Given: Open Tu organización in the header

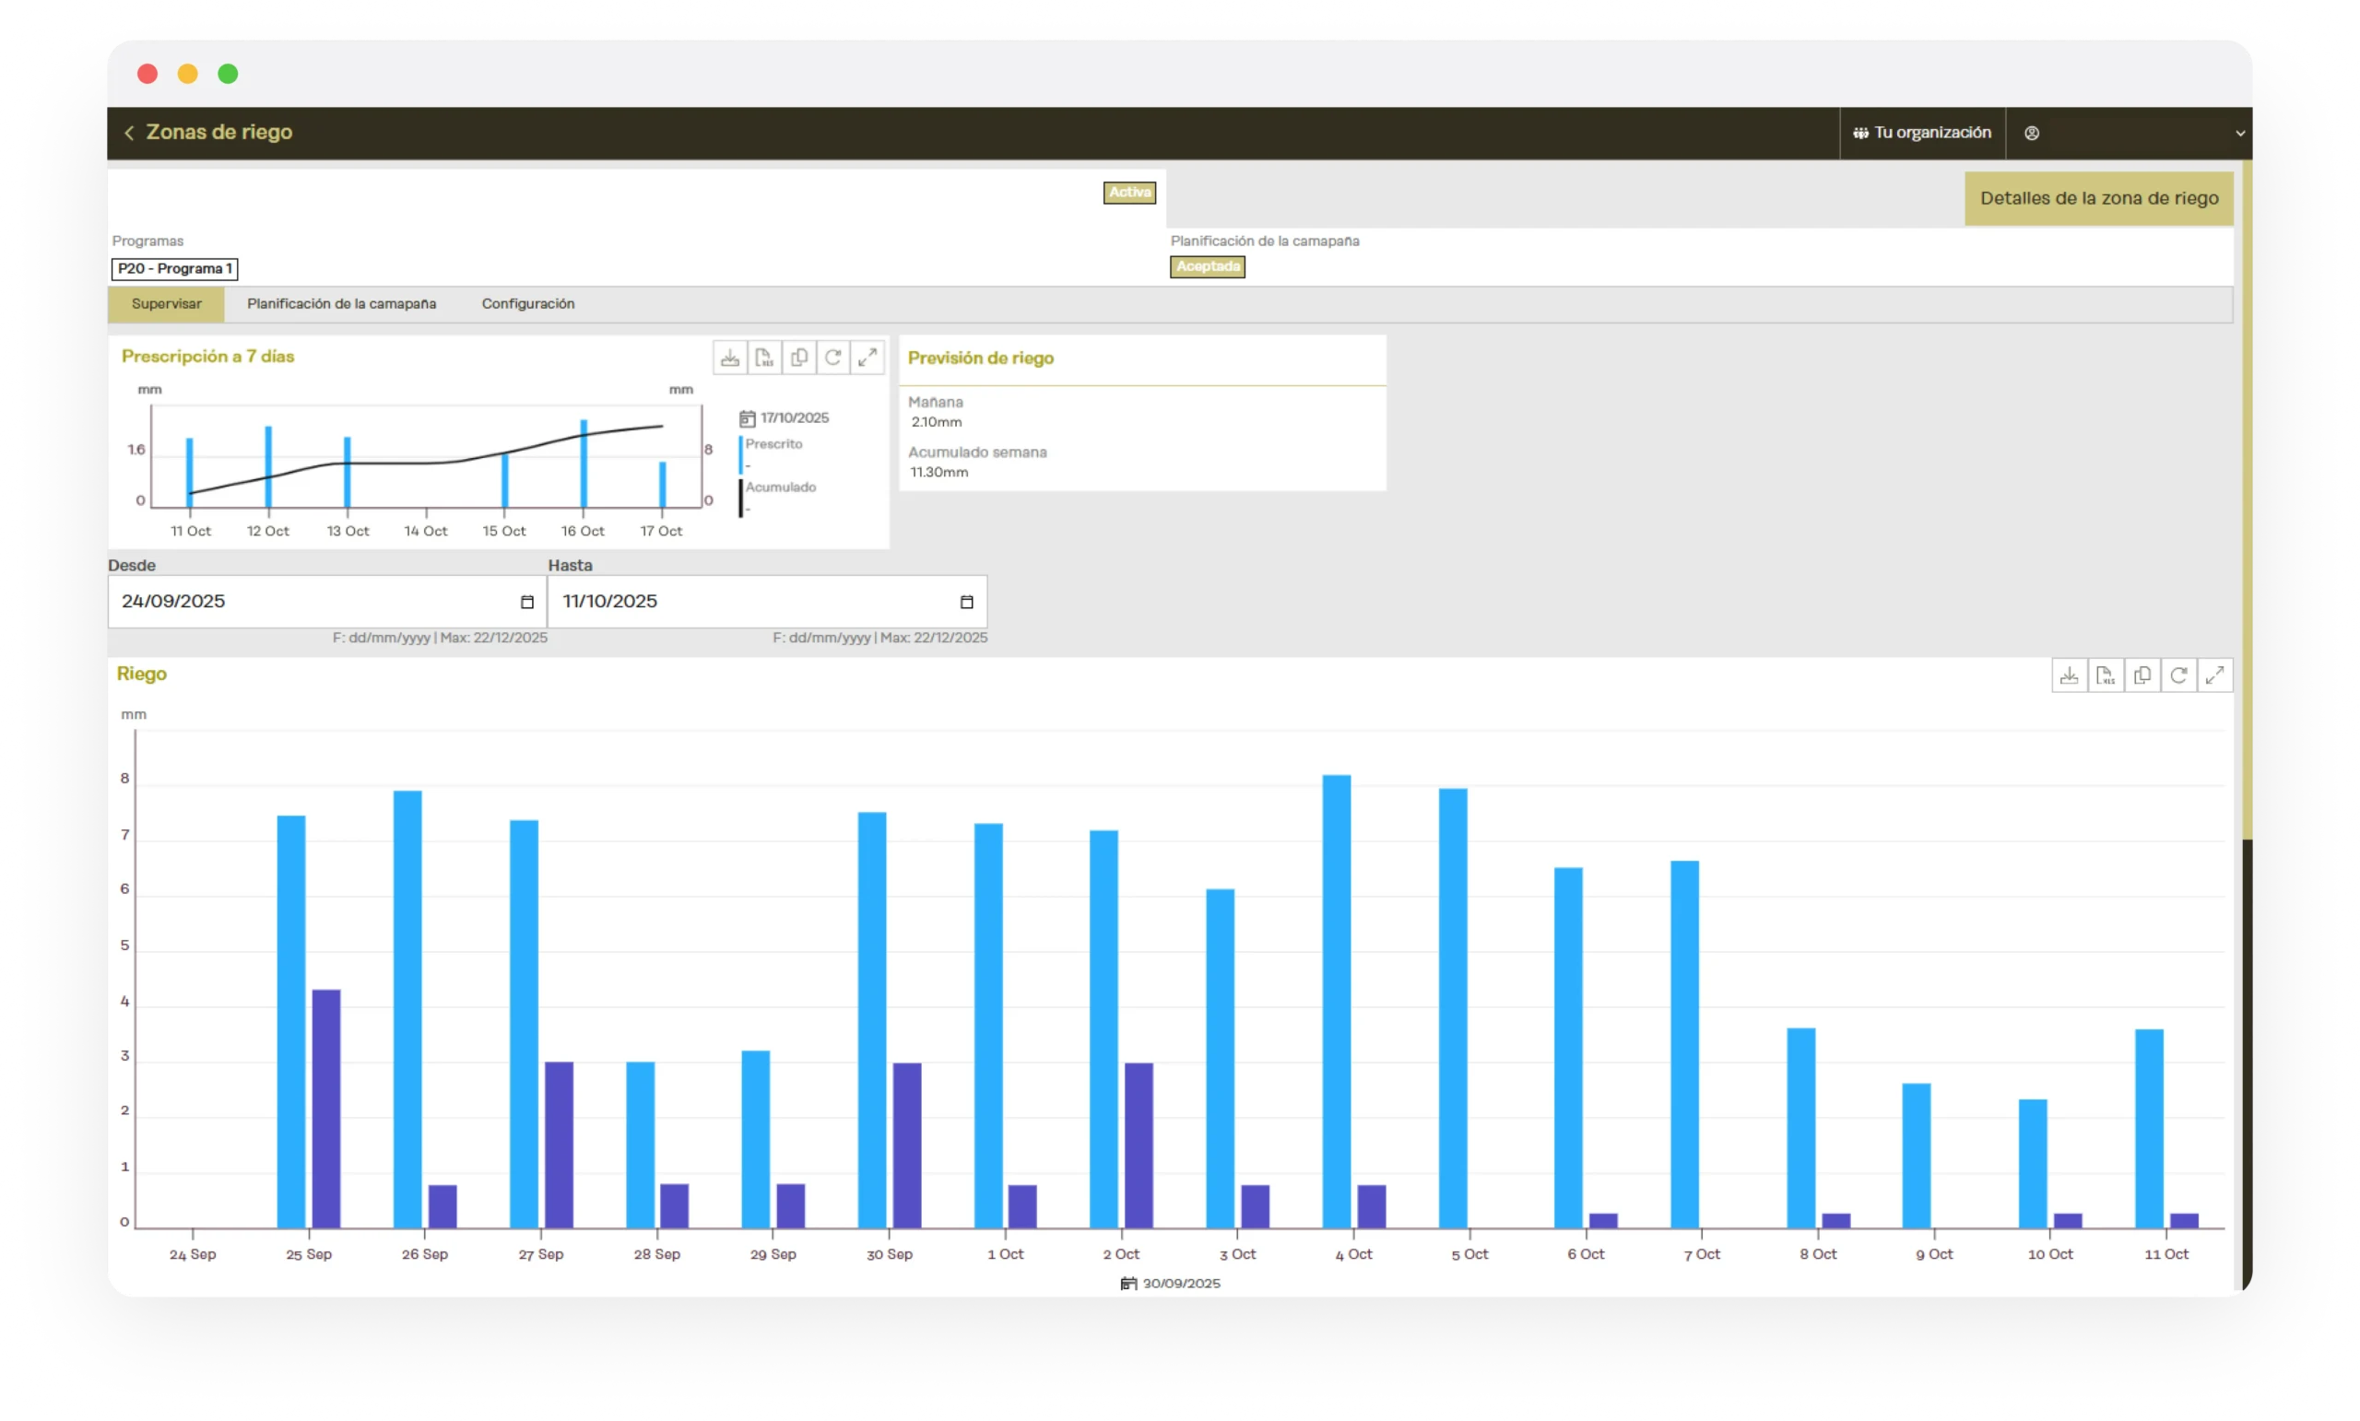Looking at the screenshot, I should [x=1922, y=133].
